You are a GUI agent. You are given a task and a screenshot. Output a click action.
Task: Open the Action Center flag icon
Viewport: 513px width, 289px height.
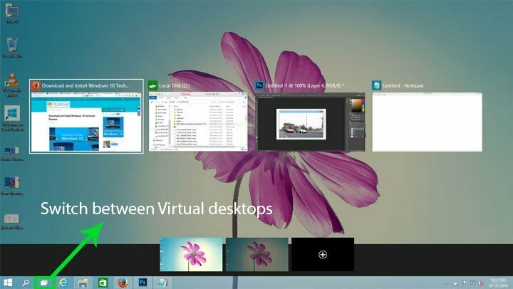(465, 283)
